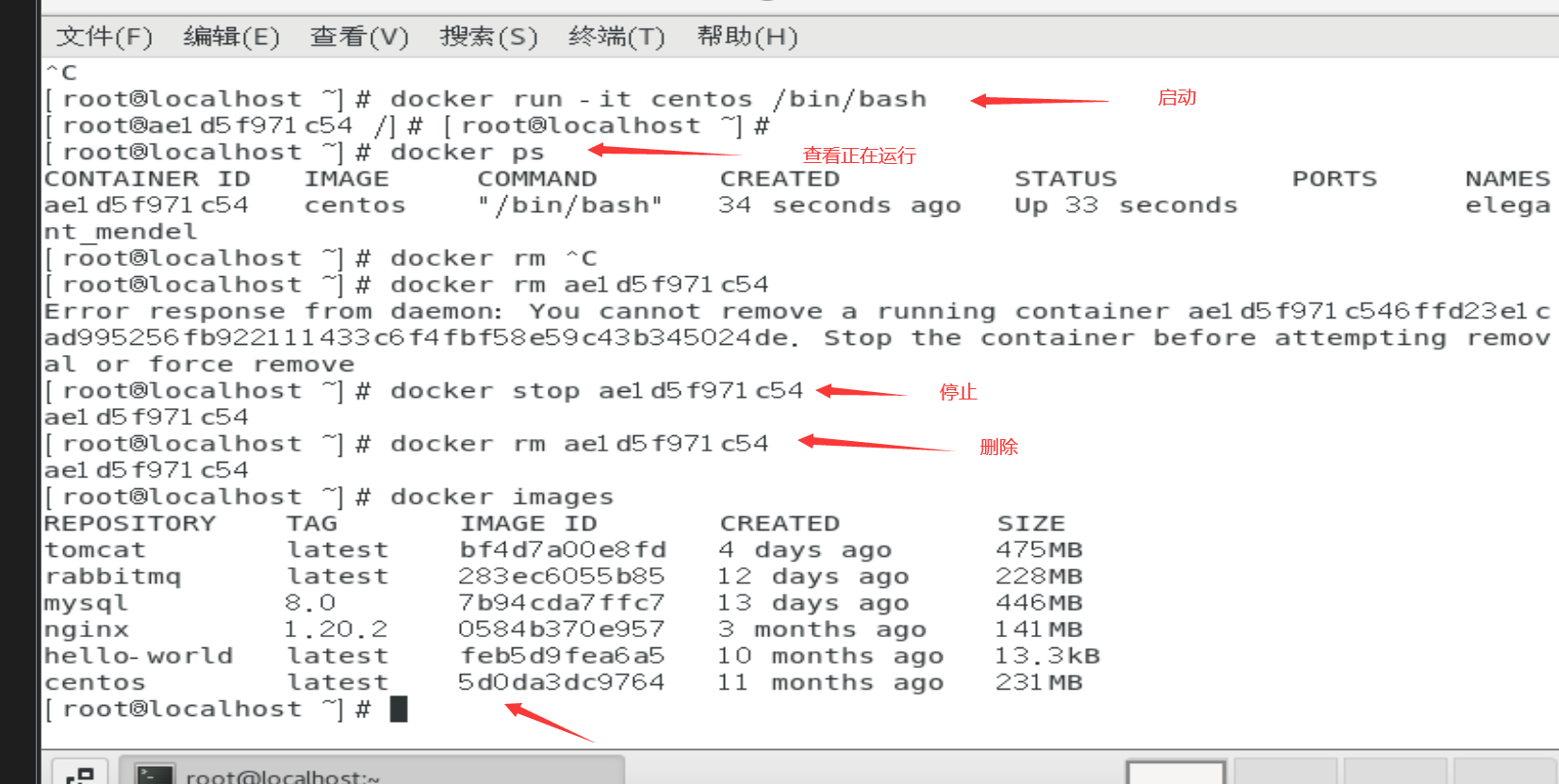This screenshot has width=1559, height=784.
Task: Click the tag '8.0' in mysql row
Action: tap(311, 603)
